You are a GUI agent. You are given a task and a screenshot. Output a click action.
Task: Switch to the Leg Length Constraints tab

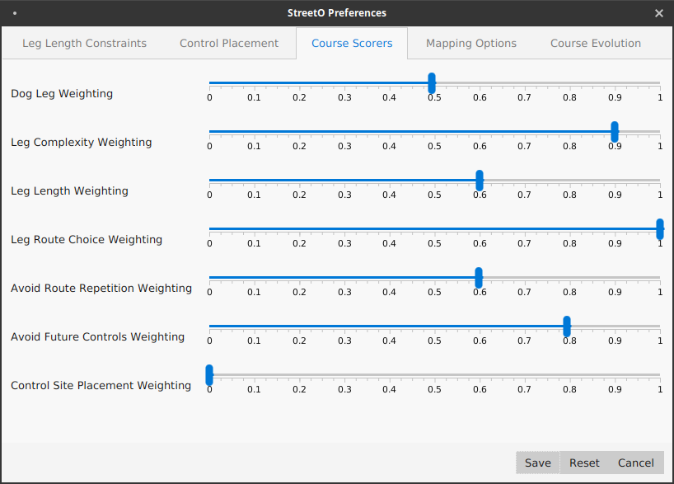coord(84,44)
